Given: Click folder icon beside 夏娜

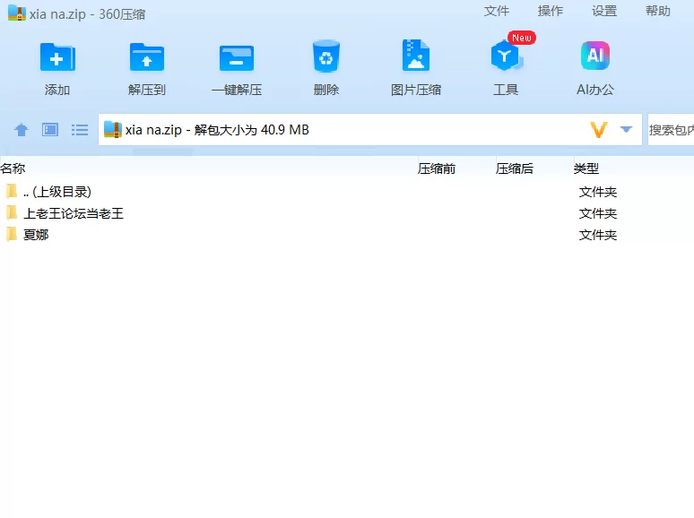Looking at the screenshot, I should (x=12, y=234).
